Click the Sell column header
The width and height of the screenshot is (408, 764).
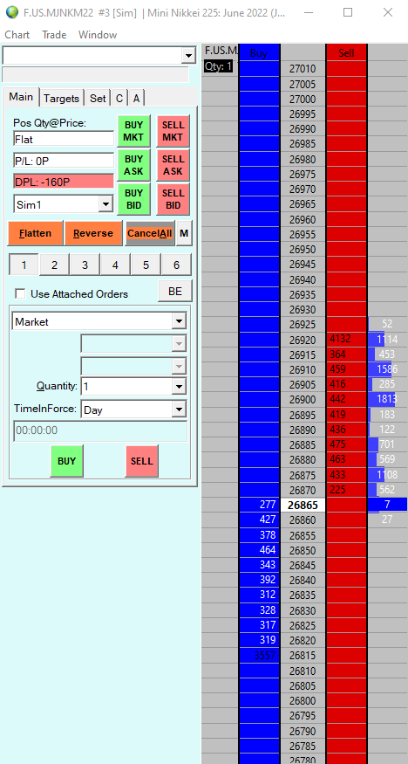pos(346,52)
